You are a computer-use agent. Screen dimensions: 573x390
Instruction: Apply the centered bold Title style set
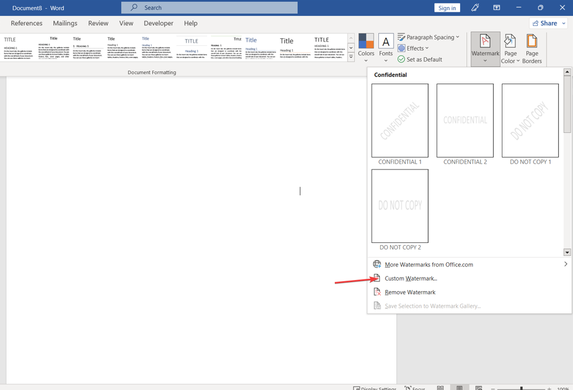[x=54, y=48]
